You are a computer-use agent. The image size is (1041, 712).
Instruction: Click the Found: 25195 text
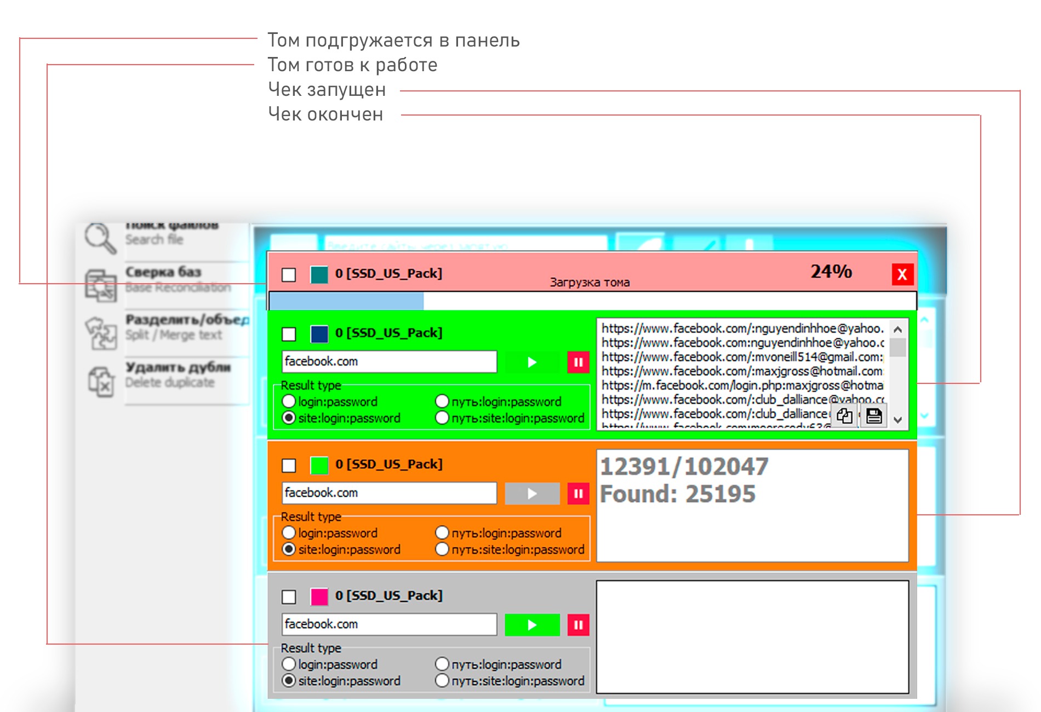click(x=678, y=494)
